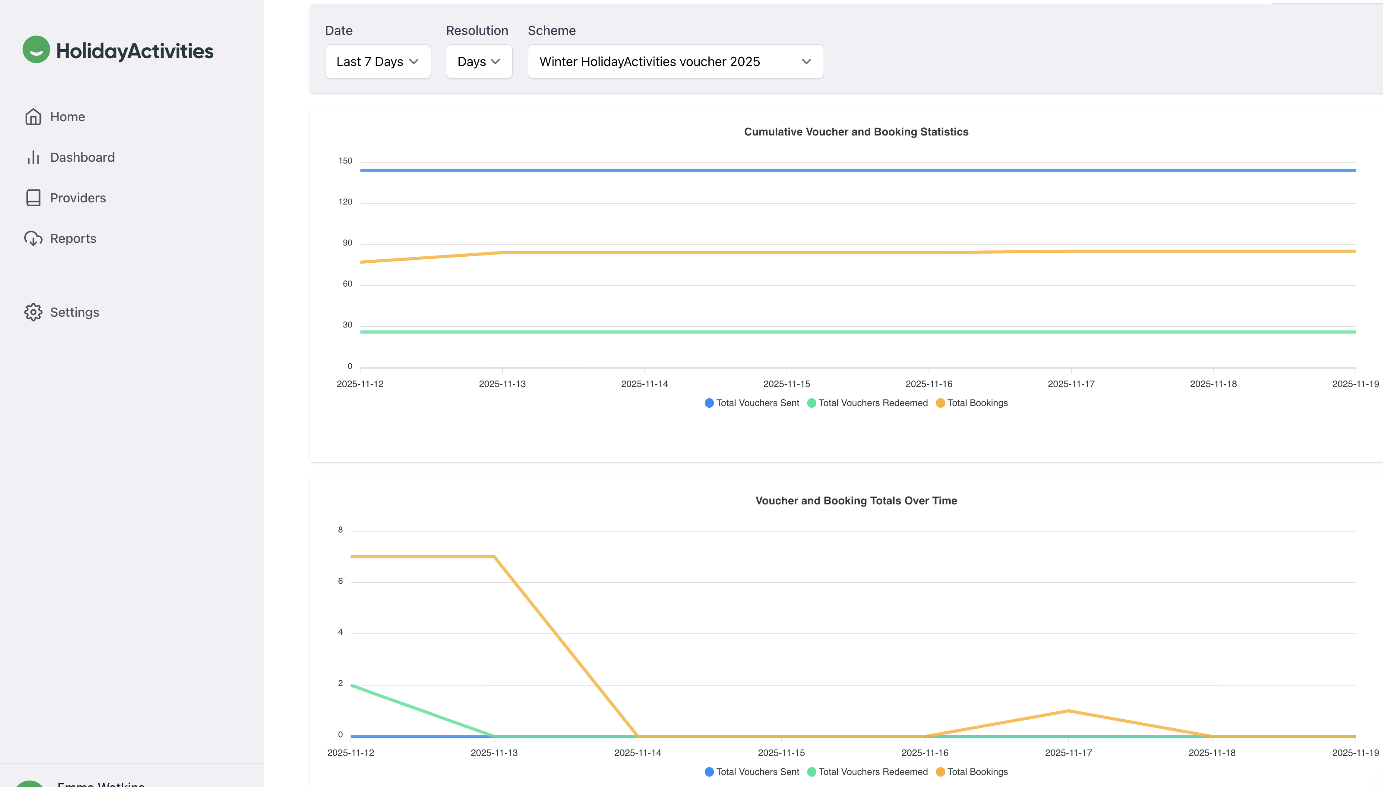Toggle Total Bookings in cumulative chart legend
Image resolution: width=1383 pixels, height=787 pixels.
click(x=972, y=403)
